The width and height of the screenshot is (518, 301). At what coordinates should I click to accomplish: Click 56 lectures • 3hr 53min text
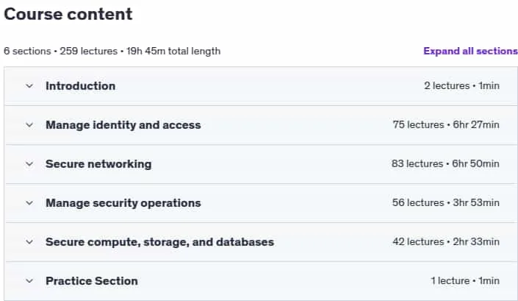[446, 202]
